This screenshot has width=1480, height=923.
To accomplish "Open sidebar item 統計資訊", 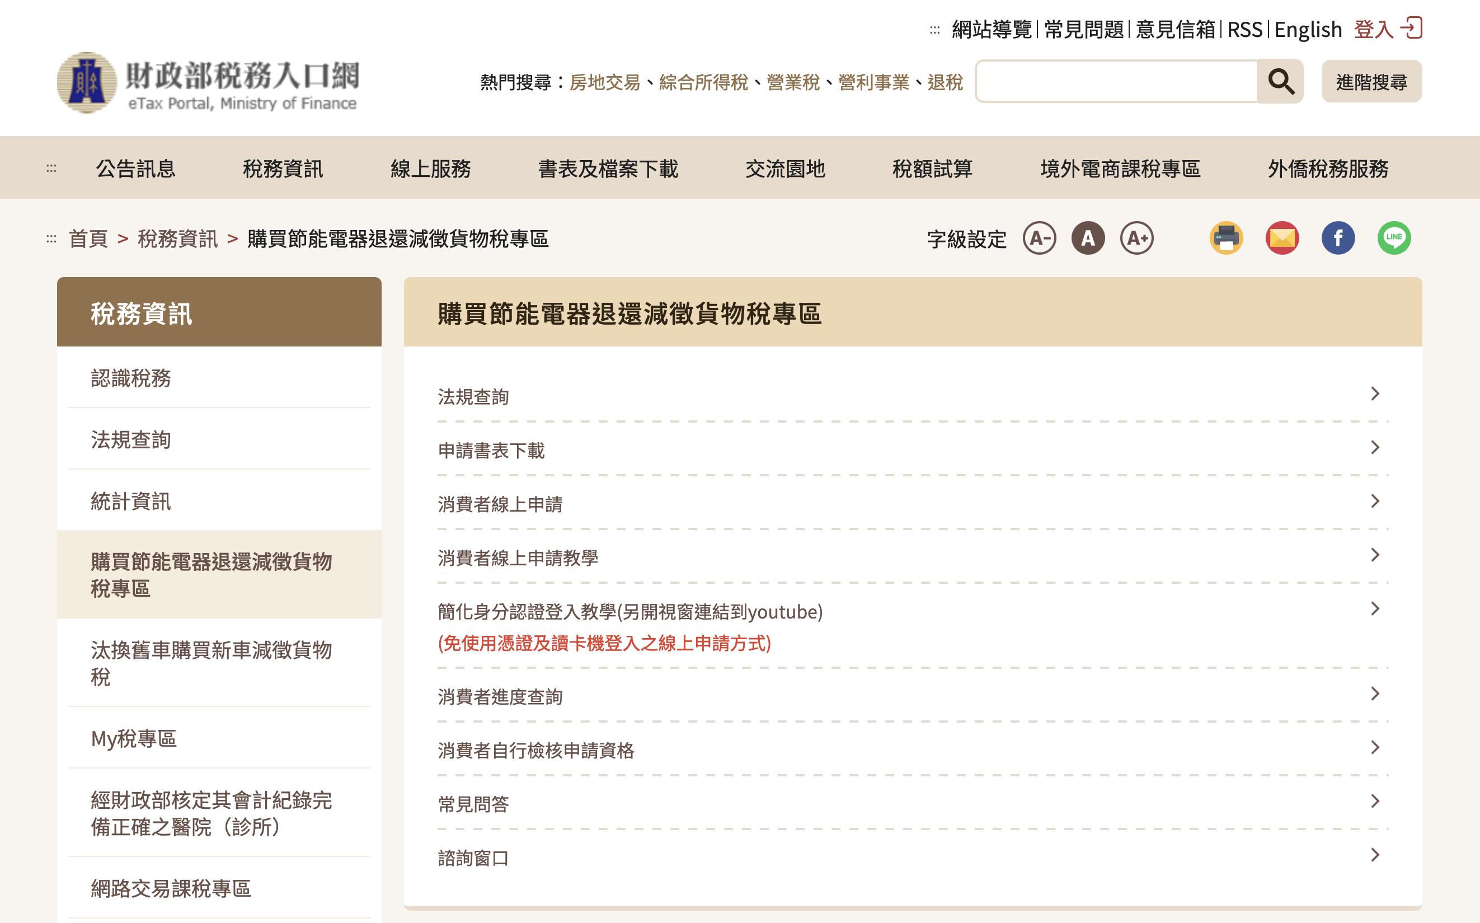I will tap(219, 500).
